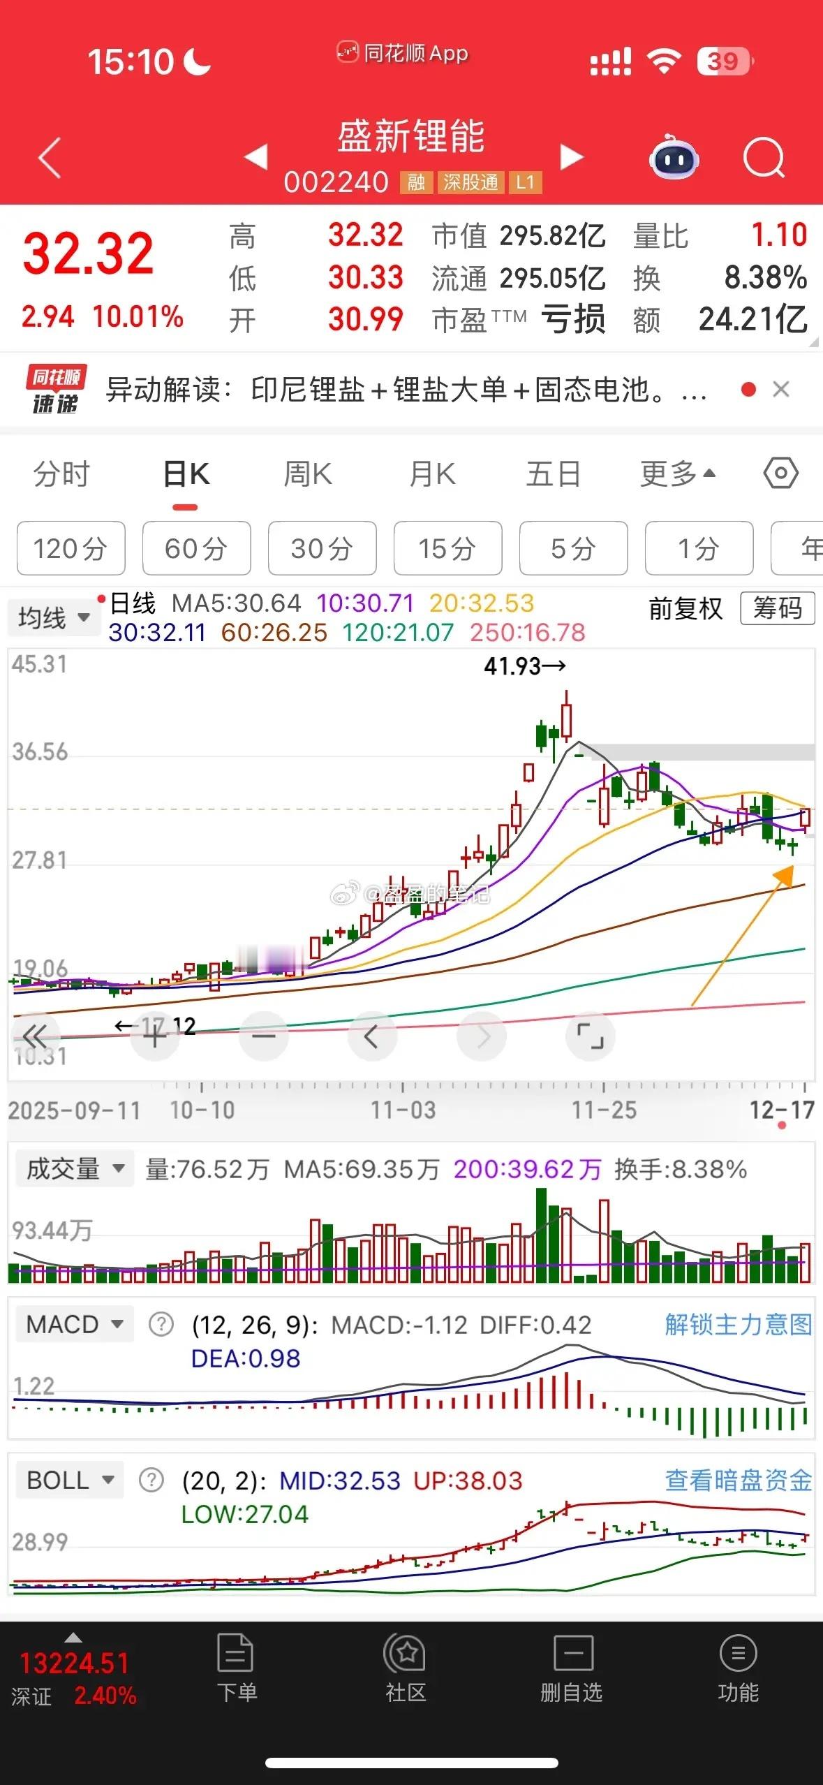
Task: Tap 盛新锂能 stock title
Action: click(411, 136)
